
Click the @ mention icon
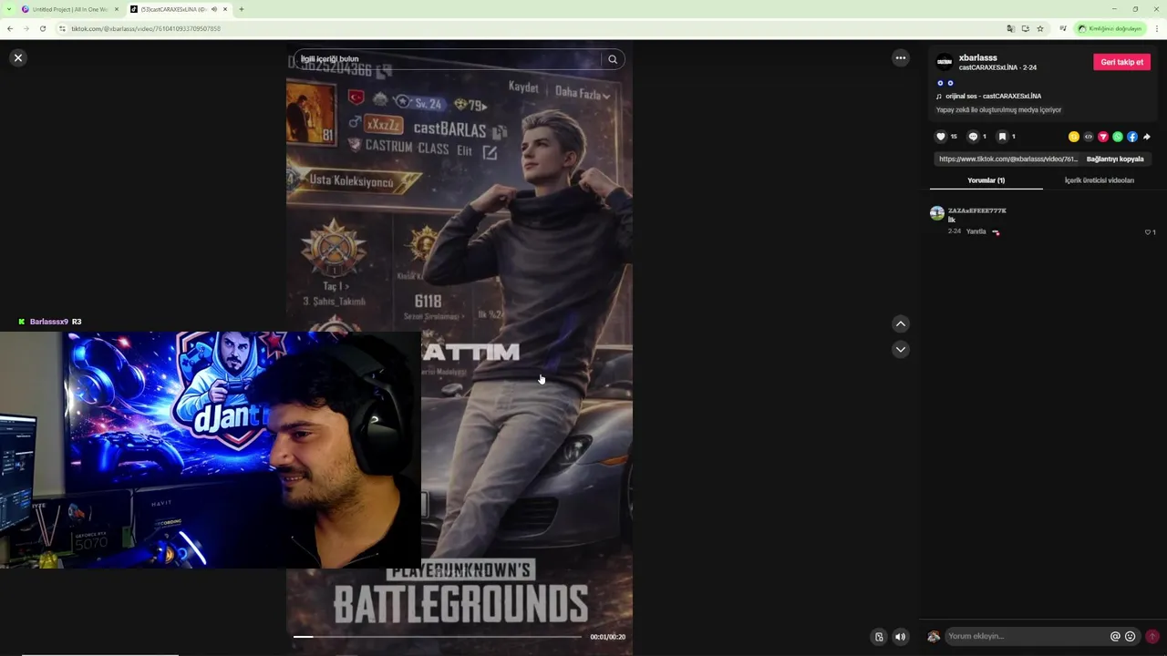(x=1115, y=637)
